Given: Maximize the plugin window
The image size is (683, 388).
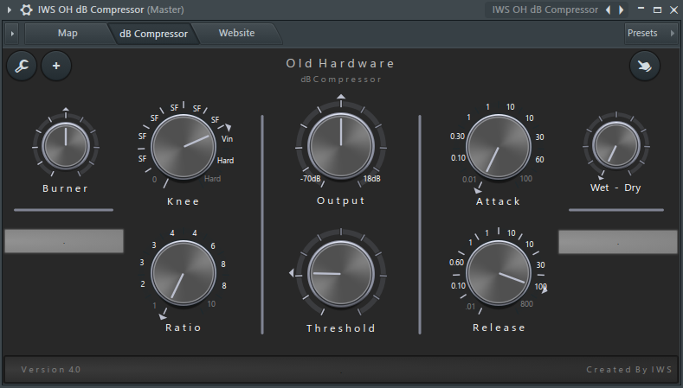Looking at the screenshot, I should coord(657,10).
